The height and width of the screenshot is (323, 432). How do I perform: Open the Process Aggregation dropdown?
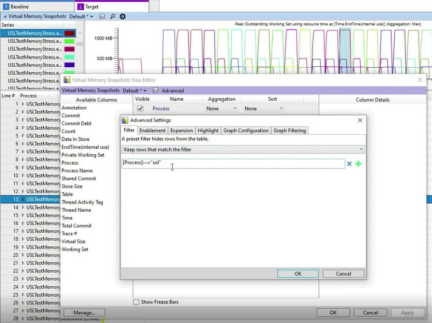(x=221, y=109)
